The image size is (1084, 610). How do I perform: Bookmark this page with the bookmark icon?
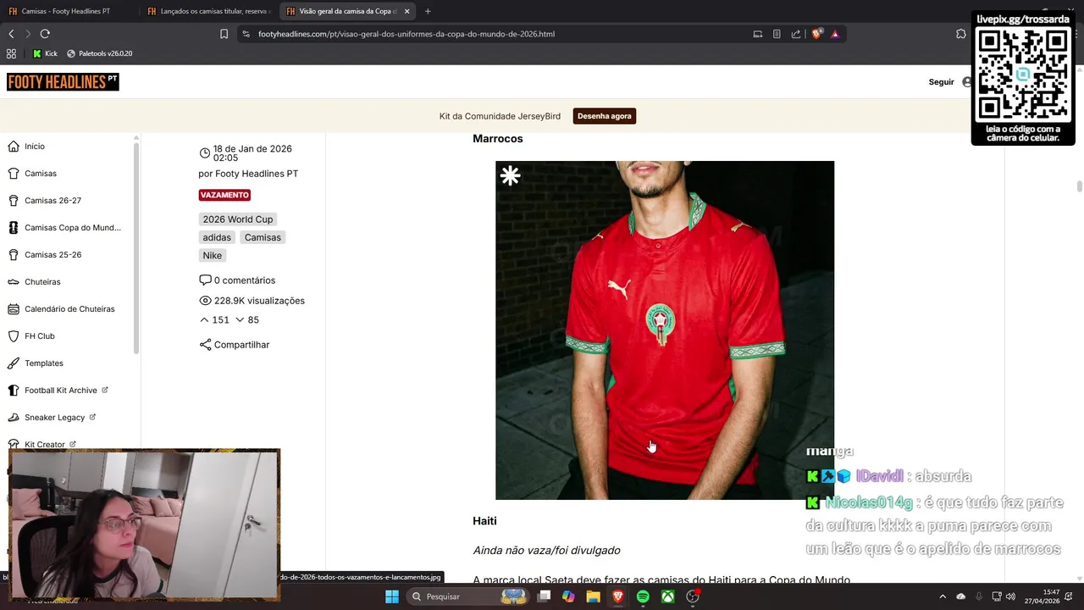(224, 34)
